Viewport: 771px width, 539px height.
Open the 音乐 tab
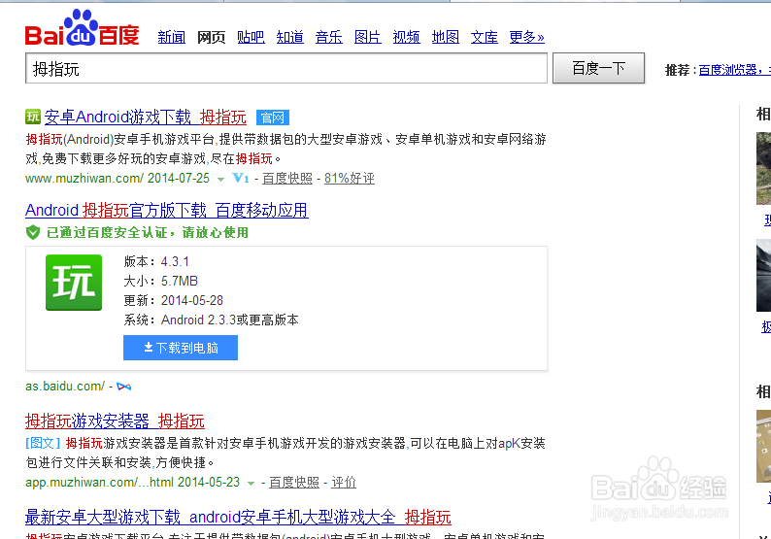tap(329, 37)
